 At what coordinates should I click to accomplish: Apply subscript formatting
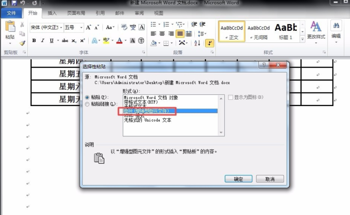tap(74, 41)
